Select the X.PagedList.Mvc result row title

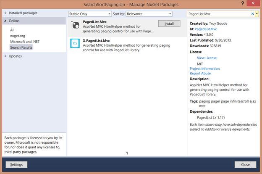pos(96,41)
